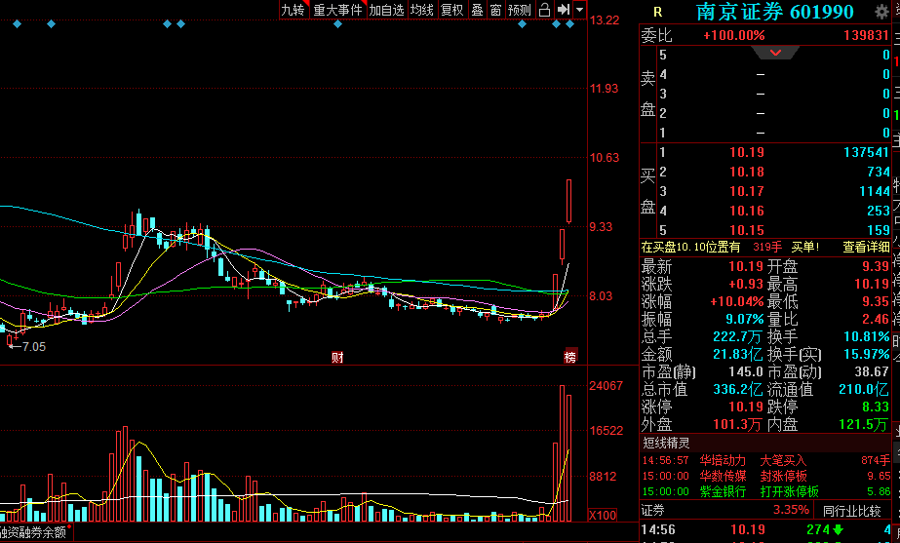Screen dimensions: 900x543
Task: Click the 跌停 8.33 price
Action: coord(876,407)
